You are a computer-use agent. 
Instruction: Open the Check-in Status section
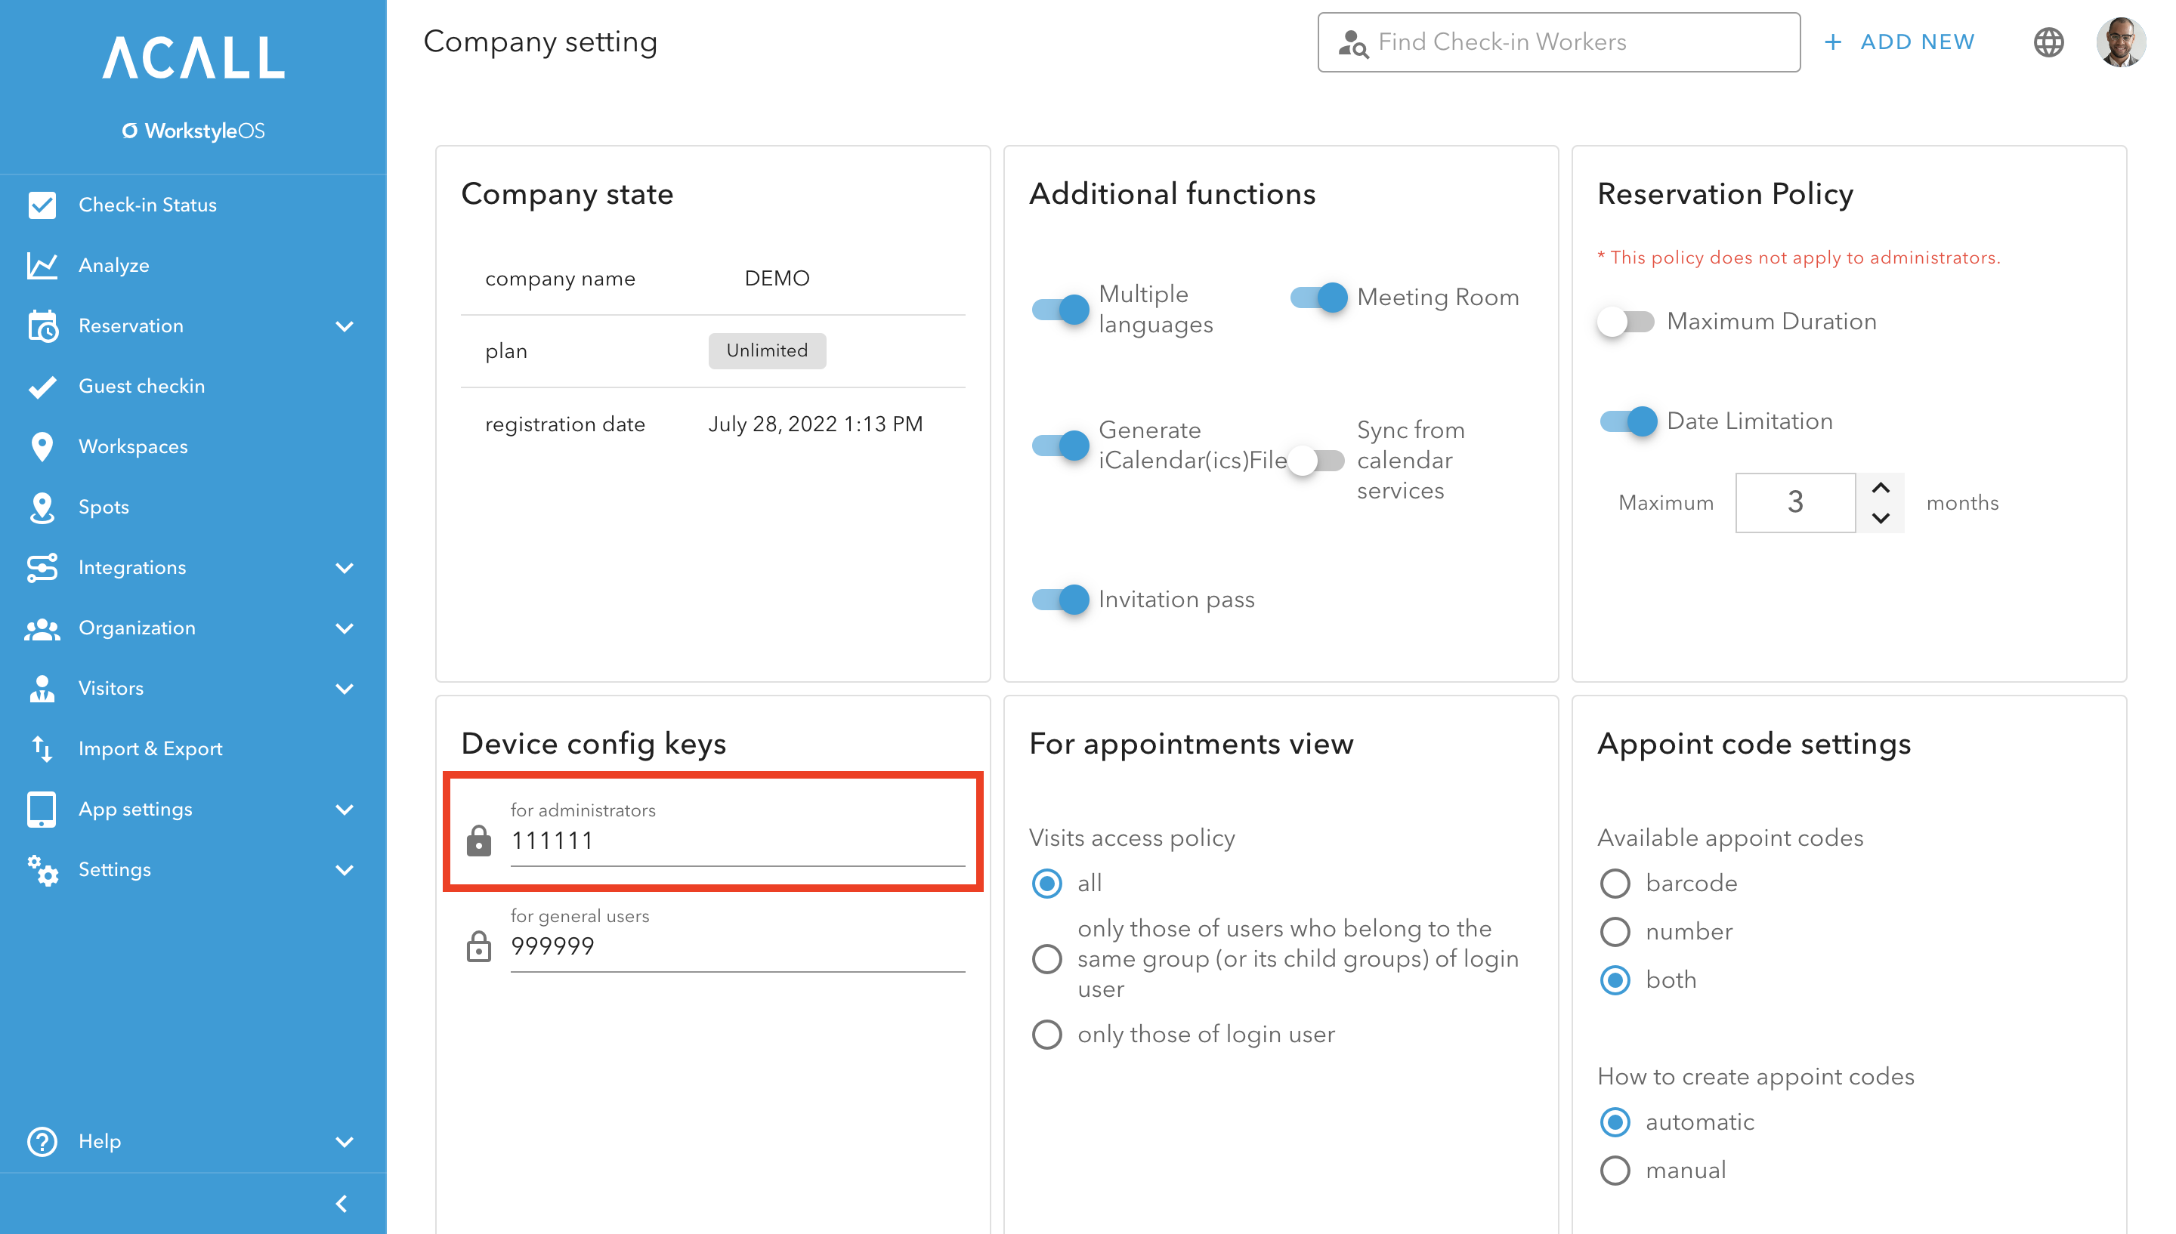point(147,204)
